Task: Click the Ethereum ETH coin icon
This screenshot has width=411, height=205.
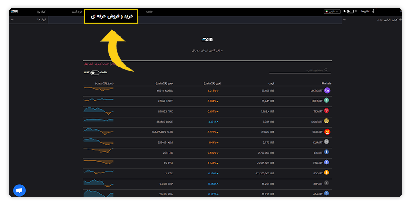Action: click(327, 162)
